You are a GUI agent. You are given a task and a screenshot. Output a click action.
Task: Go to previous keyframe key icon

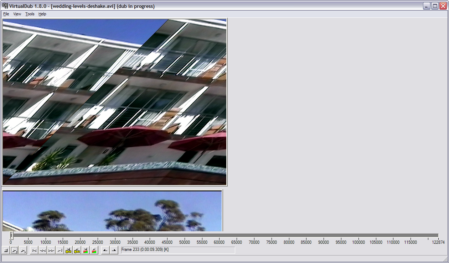coord(68,251)
